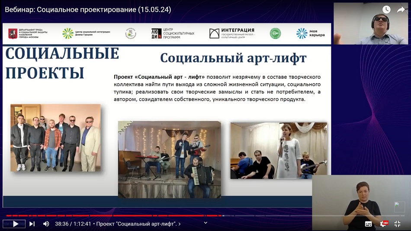
Task: Add the video to Watch Later
Action: 386,10
